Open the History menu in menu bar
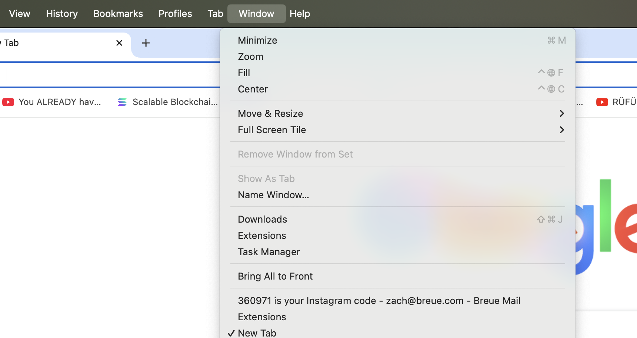This screenshot has height=338, width=637. point(62,14)
